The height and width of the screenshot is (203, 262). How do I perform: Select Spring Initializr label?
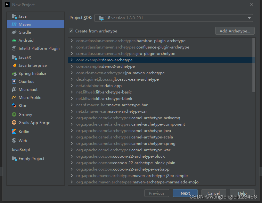[x=32, y=74]
